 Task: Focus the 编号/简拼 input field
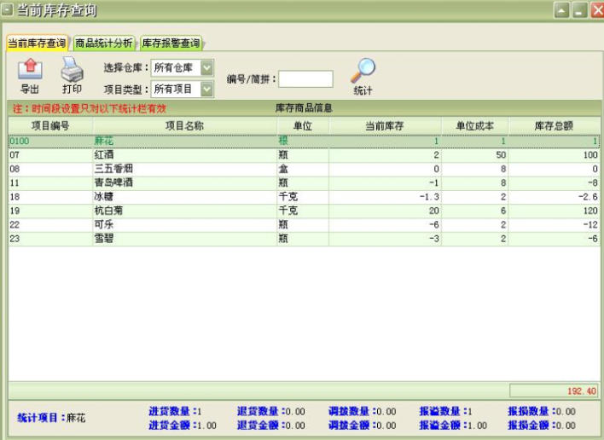(305, 79)
